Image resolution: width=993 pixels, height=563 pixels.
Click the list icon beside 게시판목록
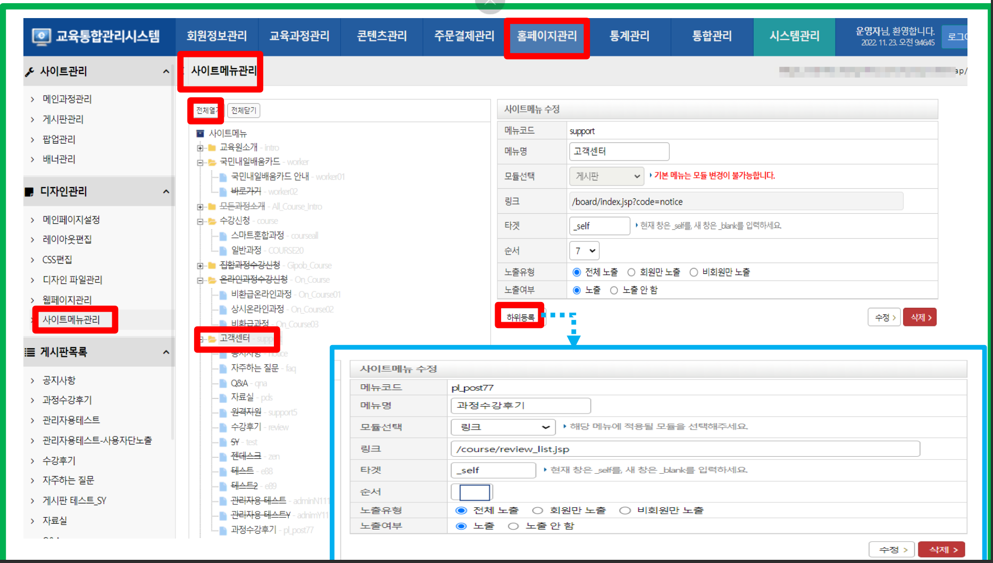click(x=30, y=352)
